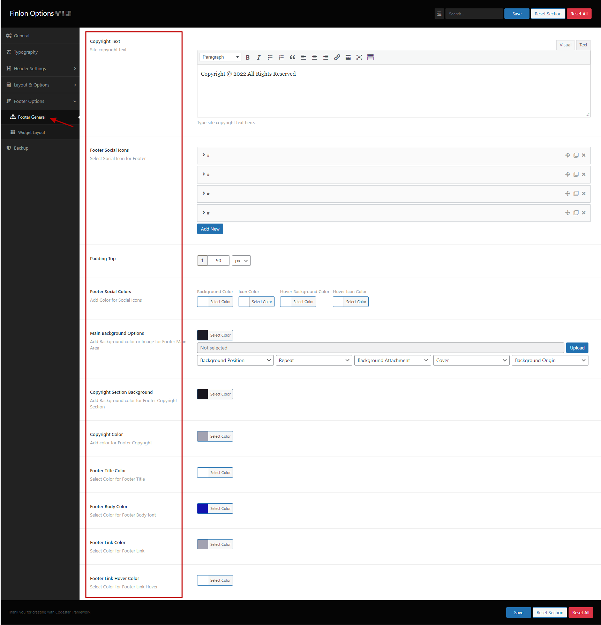Click Add New social icon button
The width and height of the screenshot is (601, 625).
click(x=210, y=229)
